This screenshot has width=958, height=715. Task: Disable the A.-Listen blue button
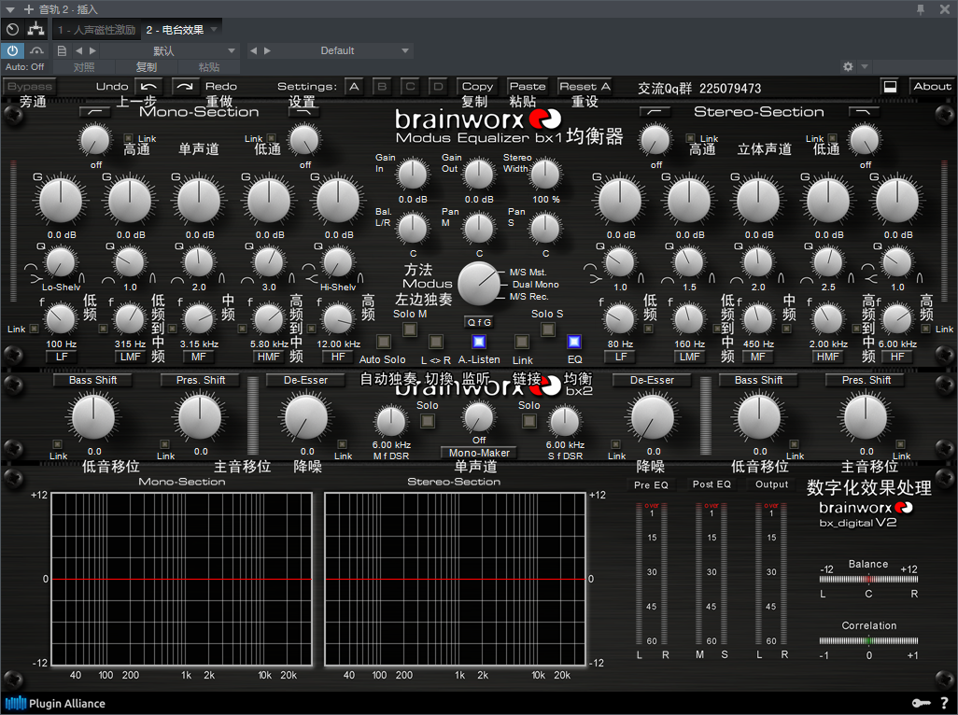click(x=479, y=342)
